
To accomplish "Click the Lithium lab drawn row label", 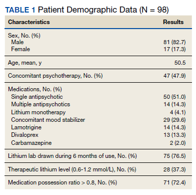I will [72, 156].
